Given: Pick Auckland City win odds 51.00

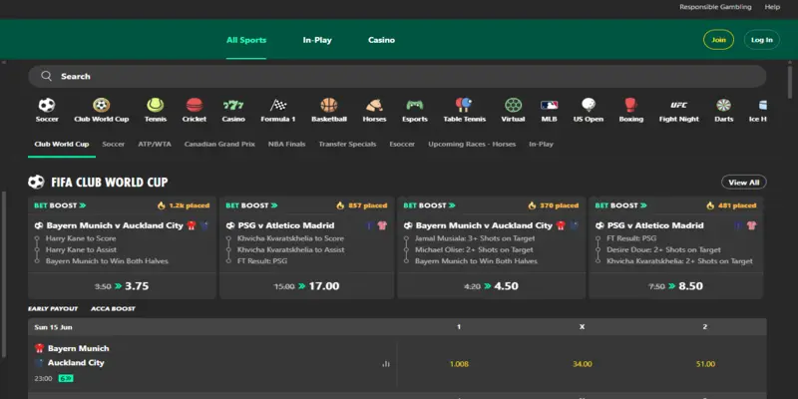Looking at the screenshot, I should [705, 364].
